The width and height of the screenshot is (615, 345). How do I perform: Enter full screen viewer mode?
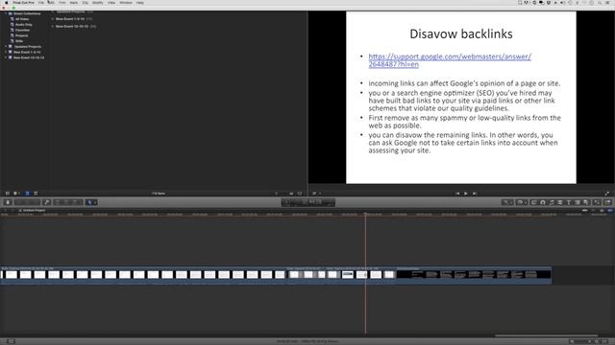pos(606,194)
